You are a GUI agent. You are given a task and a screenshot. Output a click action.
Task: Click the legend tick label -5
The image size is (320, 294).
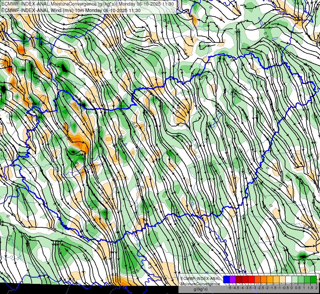click(229, 288)
